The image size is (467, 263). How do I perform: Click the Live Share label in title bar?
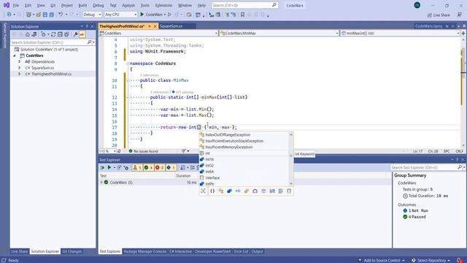(x=441, y=15)
